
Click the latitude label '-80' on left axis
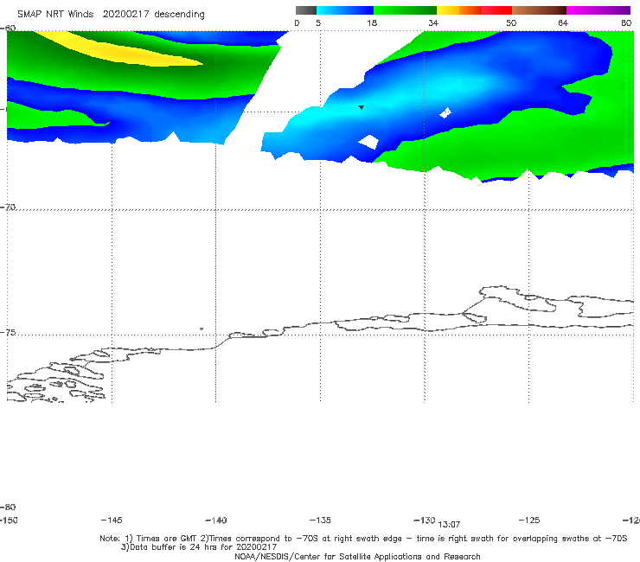pos(8,508)
